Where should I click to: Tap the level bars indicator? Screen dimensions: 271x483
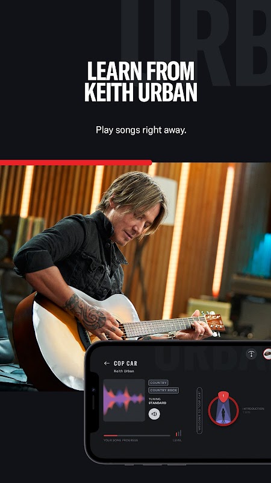(x=178, y=433)
